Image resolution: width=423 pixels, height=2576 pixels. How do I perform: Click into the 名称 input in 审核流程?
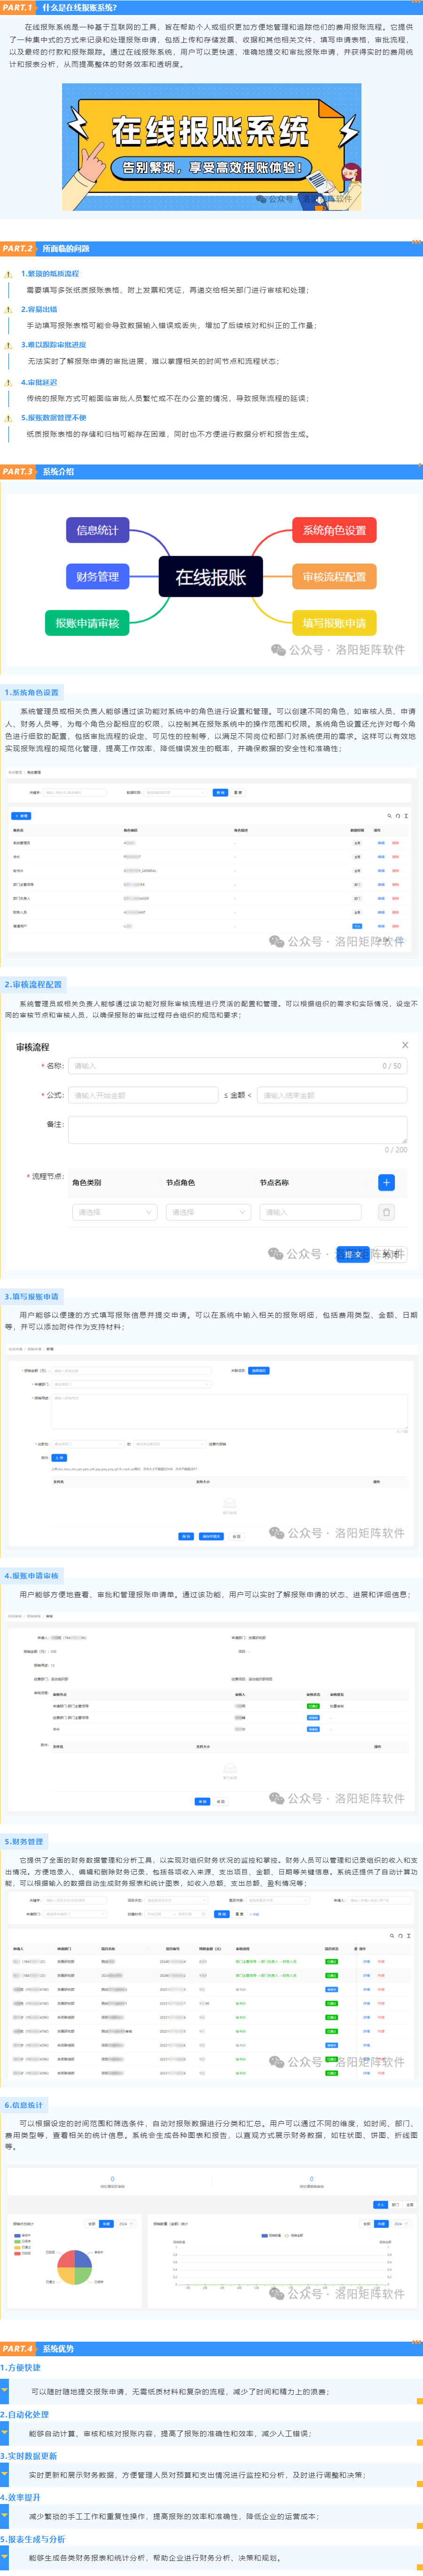237,1066
